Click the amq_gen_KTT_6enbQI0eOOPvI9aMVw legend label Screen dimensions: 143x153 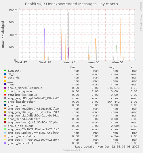[33, 140]
